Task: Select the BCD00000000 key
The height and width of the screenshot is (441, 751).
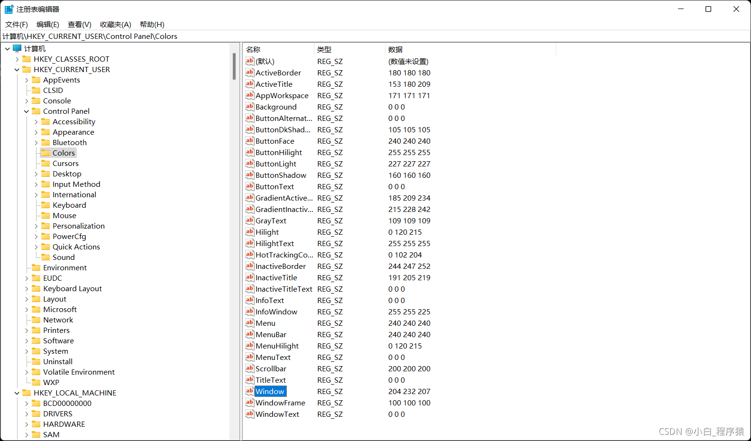Action: click(67, 403)
